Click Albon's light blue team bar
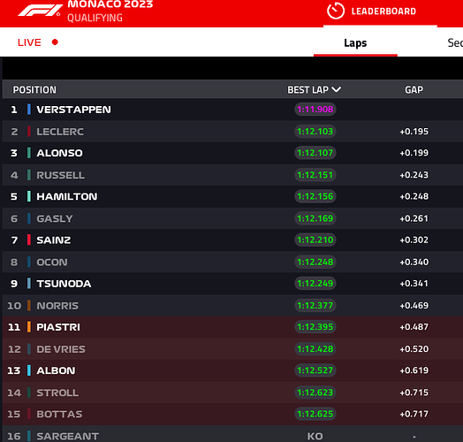Image resolution: width=463 pixels, height=442 pixels. [x=28, y=370]
